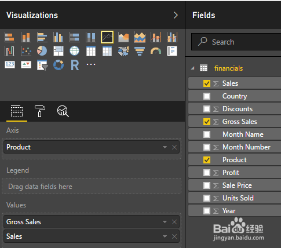Screen dimensions: 281x248
Task: Uncheck the Product field checkbox
Action: pyautogui.click(x=207, y=160)
